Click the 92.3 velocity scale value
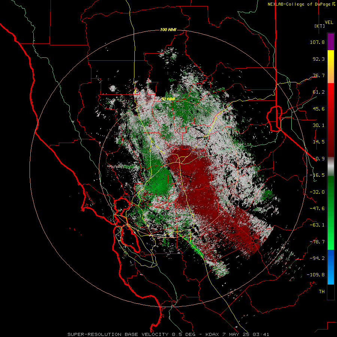This screenshot has width=337, height=337. [x=319, y=59]
